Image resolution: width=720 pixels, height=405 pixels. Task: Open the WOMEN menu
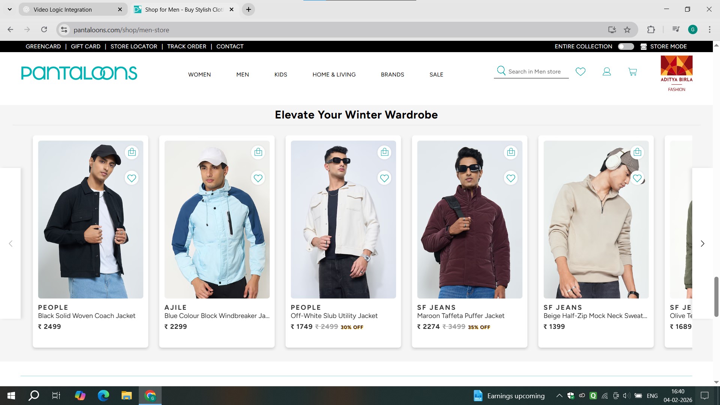coord(199,75)
